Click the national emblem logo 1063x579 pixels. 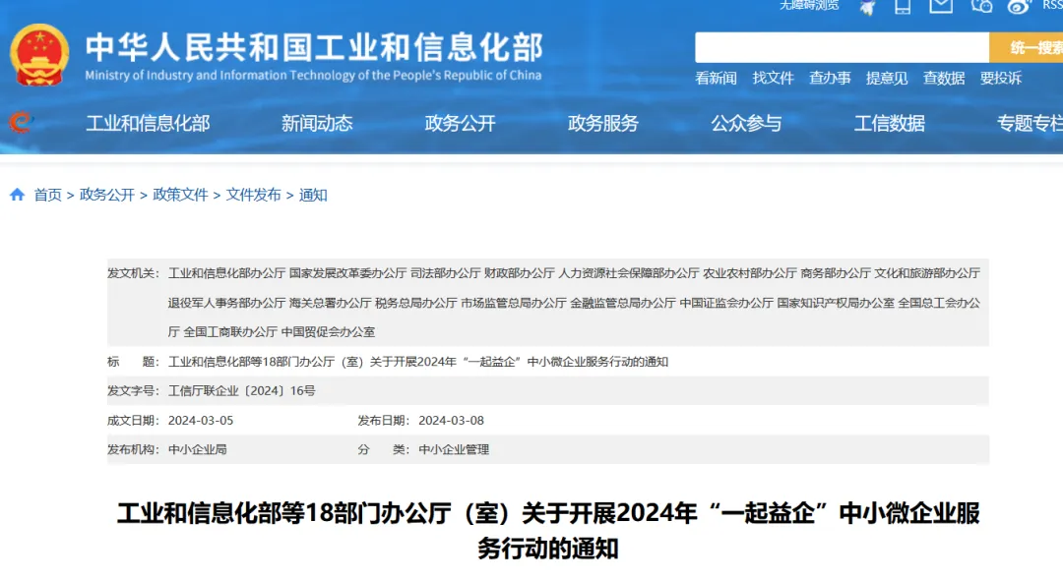pos(39,54)
